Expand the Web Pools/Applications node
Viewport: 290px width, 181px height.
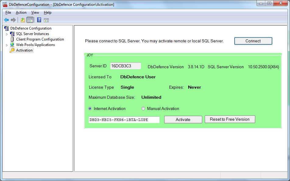click(x=7, y=45)
